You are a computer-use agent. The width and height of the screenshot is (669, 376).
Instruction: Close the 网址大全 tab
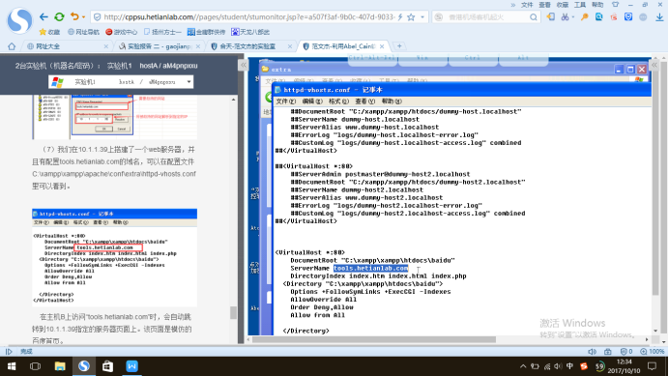(x=105, y=46)
